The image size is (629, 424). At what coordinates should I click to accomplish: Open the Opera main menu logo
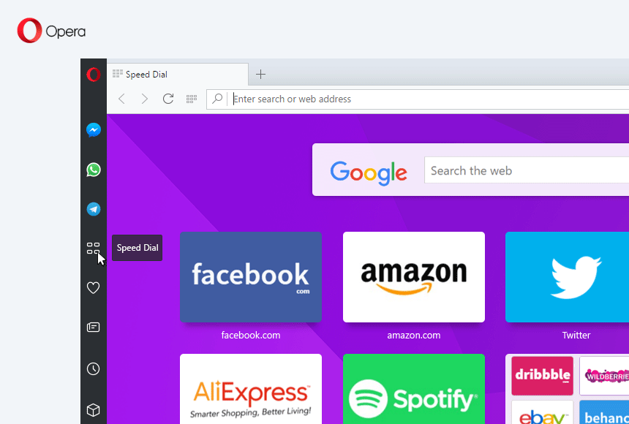pos(93,75)
